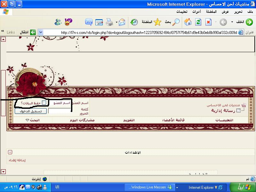256x192 pixels.
Task: Open مشاركات اليوم today's posts link
Action: coord(82,120)
